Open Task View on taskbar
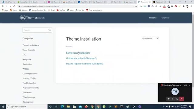This screenshot has width=194, height=109. (56, 107)
